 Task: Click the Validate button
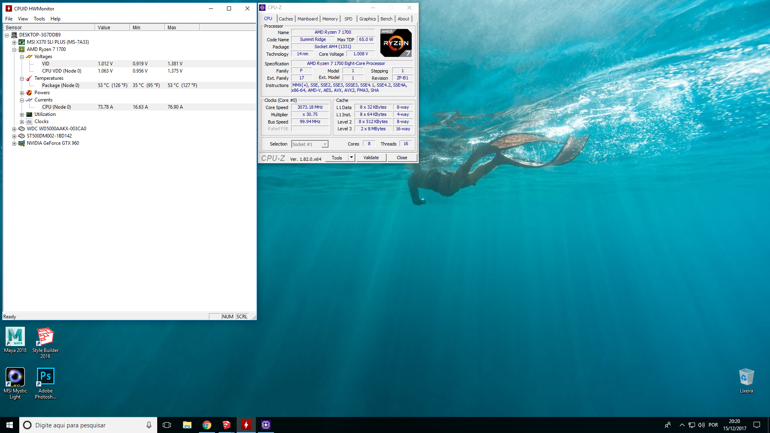(x=371, y=158)
